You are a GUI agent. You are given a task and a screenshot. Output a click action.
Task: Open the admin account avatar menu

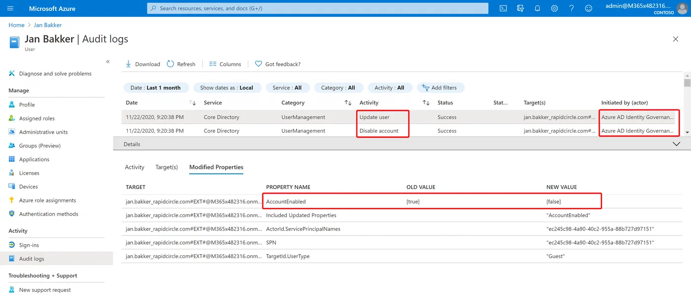682,8
